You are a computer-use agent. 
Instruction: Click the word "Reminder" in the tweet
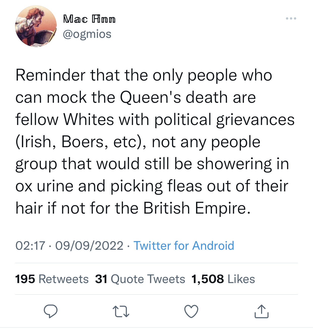click(x=50, y=75)
